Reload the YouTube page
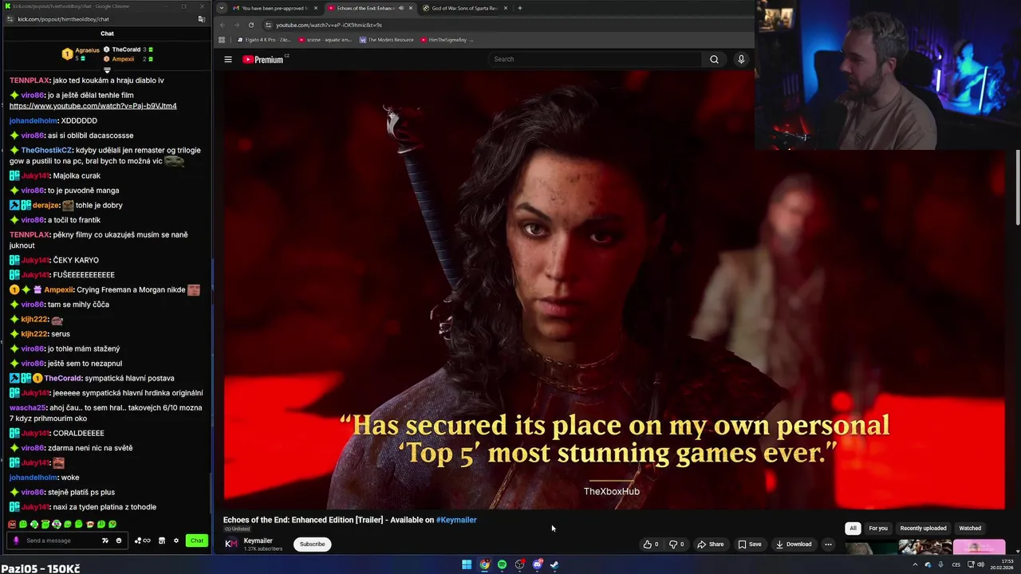Viewport: 1021px width, 574px height. click(x=251, y=25)
